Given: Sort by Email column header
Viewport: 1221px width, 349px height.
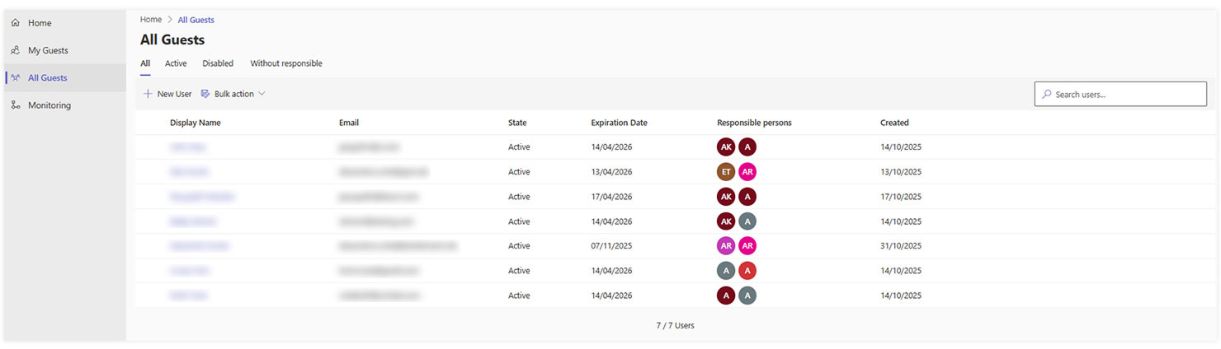Looking at the screenshot, I should click(349, 123).
